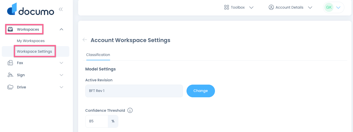
Task: Expand the Fax menu chevron
Action: pos(61,63)
